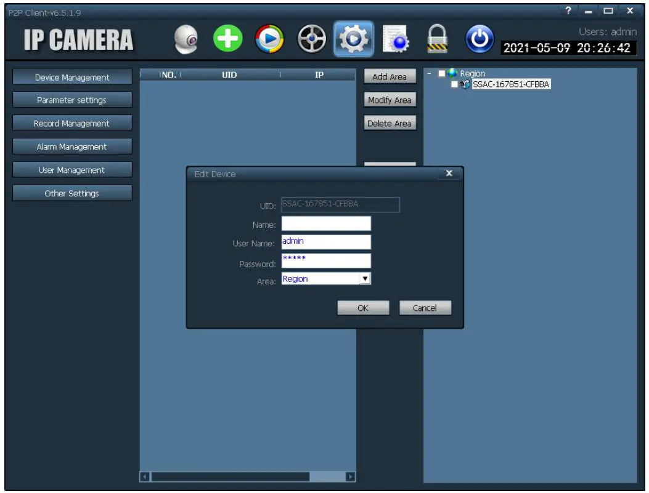
Task: Check the Region checkbox in the device tree
Action: (x=441, y=73)
